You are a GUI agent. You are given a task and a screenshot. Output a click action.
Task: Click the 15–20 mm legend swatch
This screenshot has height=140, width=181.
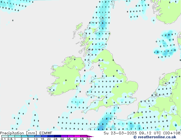click(x=45, y=136)
